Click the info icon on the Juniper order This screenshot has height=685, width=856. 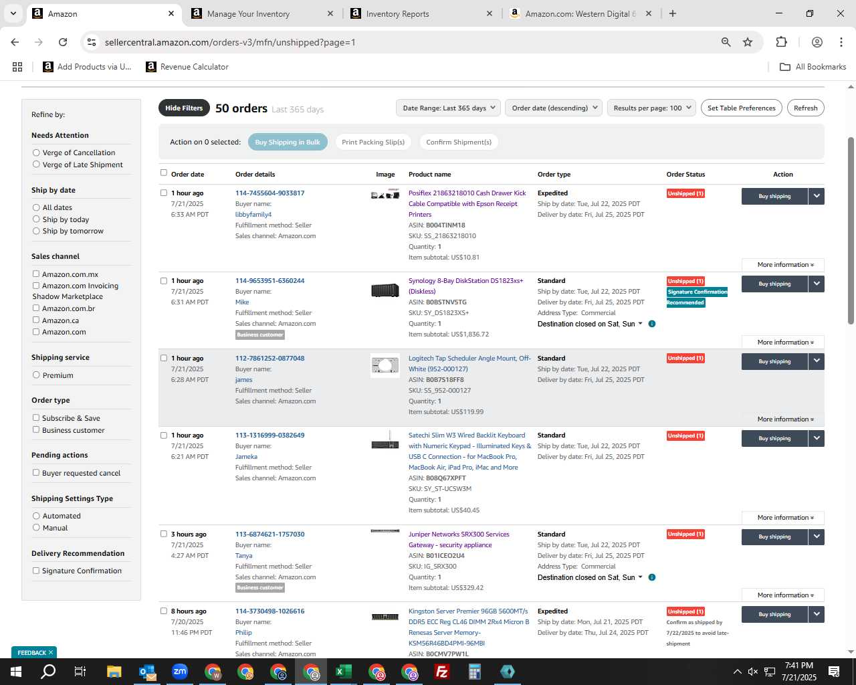(x=652, y=577)
